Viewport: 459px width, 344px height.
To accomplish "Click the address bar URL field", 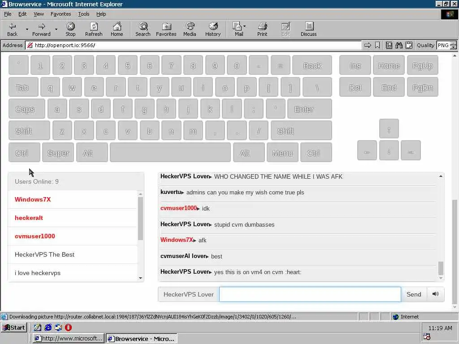I will (193, 45).
